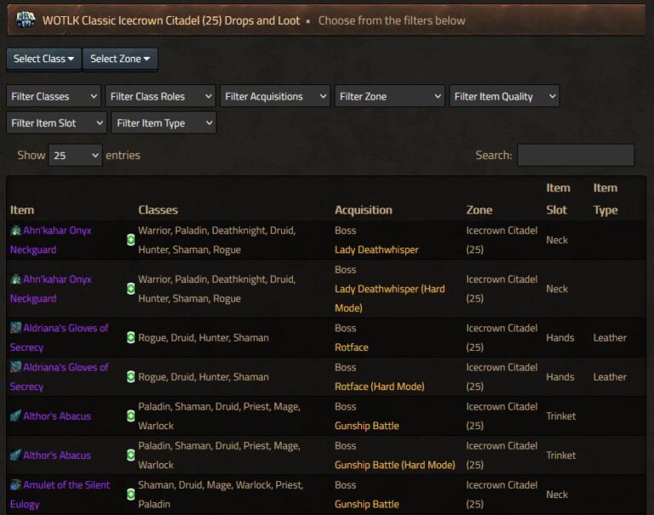Screen dimensions: 654x515
Task: Open the Select Class dropdown
Action: point(43,59)
